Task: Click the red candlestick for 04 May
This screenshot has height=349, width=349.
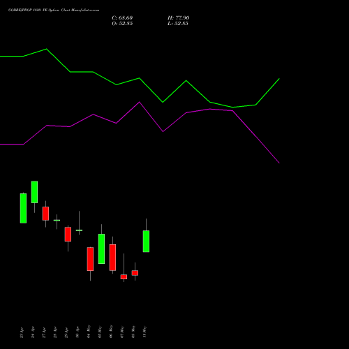Action: click(x=90, y=259)
